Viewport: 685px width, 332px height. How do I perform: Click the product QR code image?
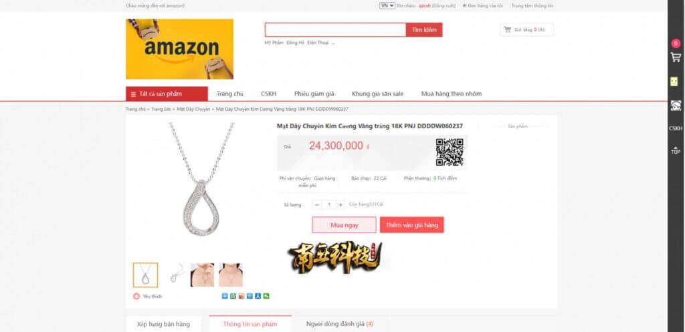pos(449,152)
